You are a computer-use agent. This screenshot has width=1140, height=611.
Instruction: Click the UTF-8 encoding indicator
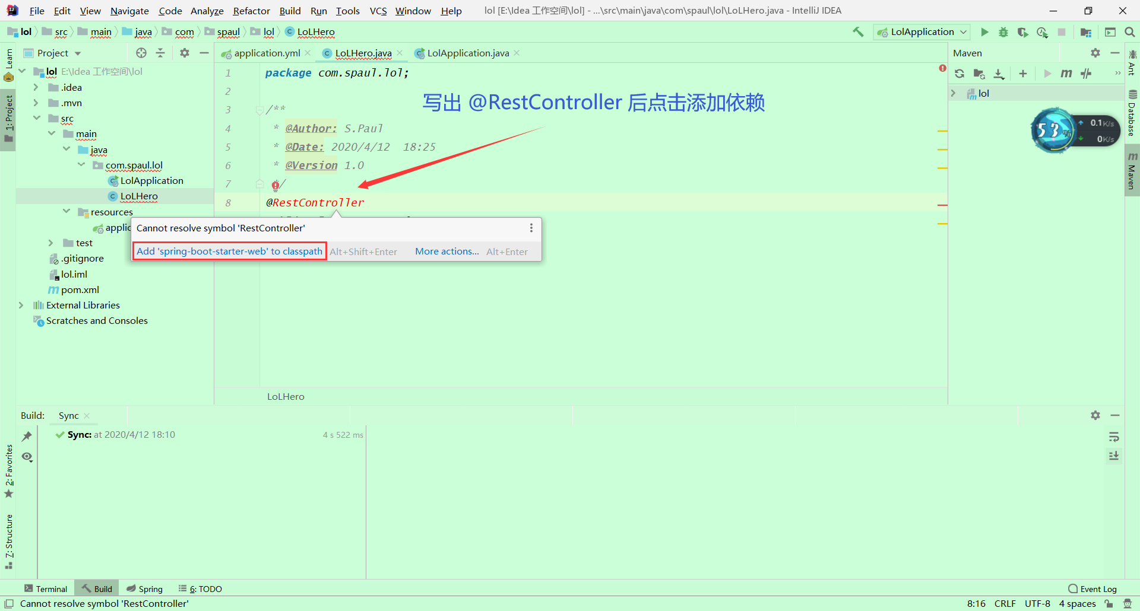tap(1037, 603)
